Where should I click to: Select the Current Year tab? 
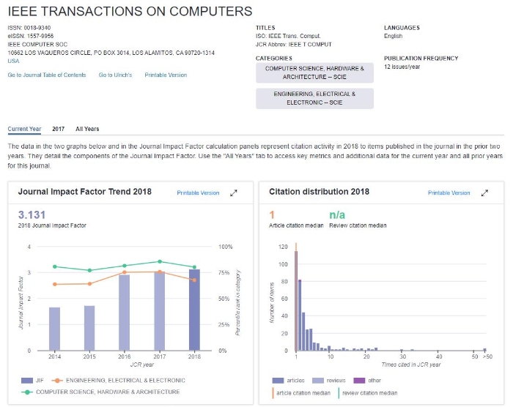coord(24,129)
